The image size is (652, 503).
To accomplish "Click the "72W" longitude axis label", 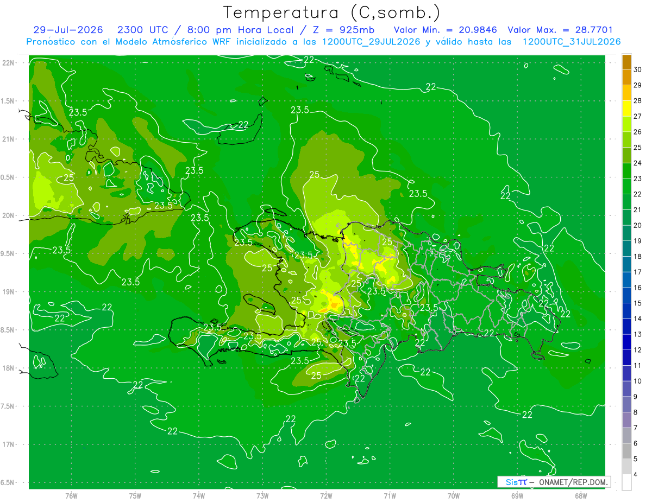I will point(326,495).
